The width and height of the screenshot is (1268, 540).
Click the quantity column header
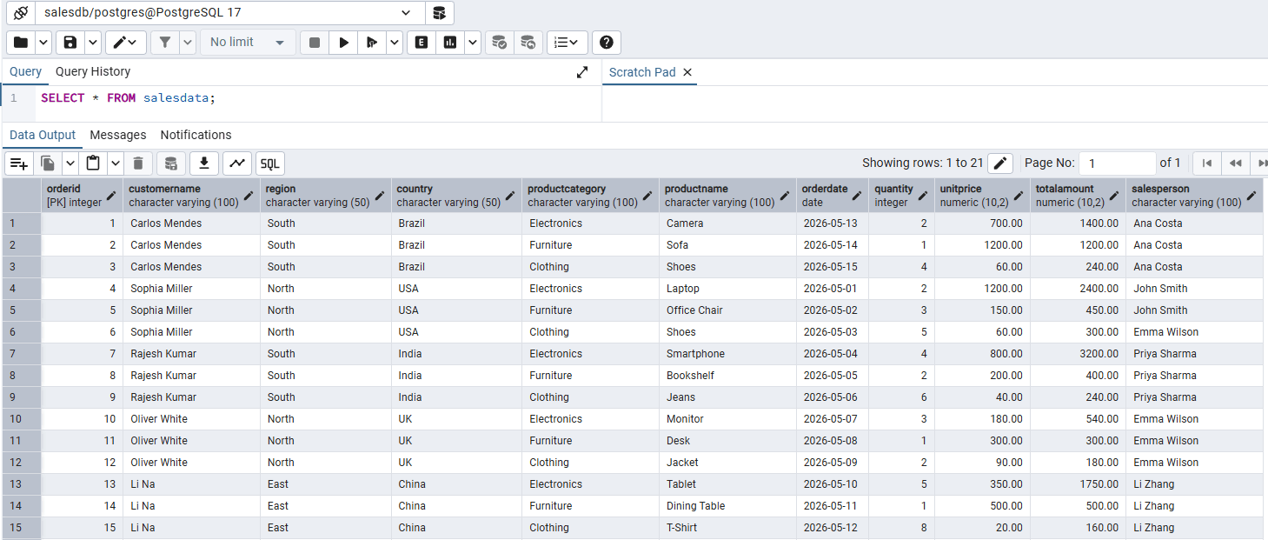coord(901,196)
